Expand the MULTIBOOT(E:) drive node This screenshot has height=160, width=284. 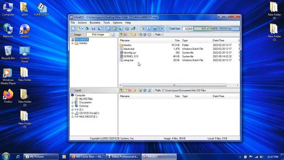pos(72,116)
